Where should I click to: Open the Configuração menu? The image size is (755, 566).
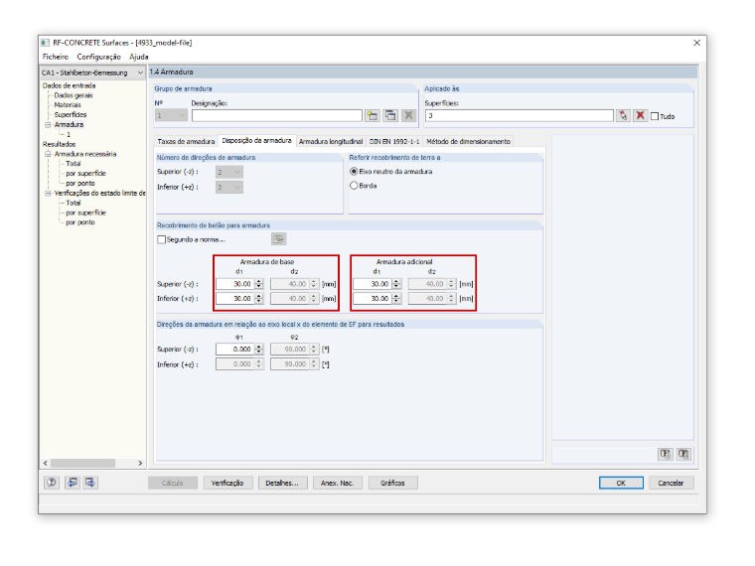pos(98,57)
